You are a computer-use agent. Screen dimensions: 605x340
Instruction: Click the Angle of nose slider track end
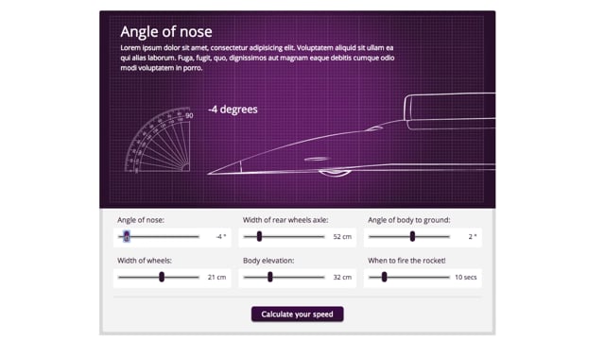click(198, 237)
